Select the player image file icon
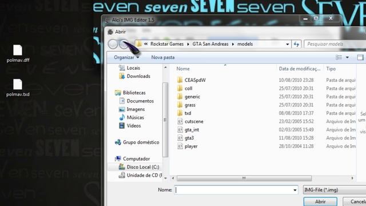This screenshot has width=366, height=206. (180, 146)
